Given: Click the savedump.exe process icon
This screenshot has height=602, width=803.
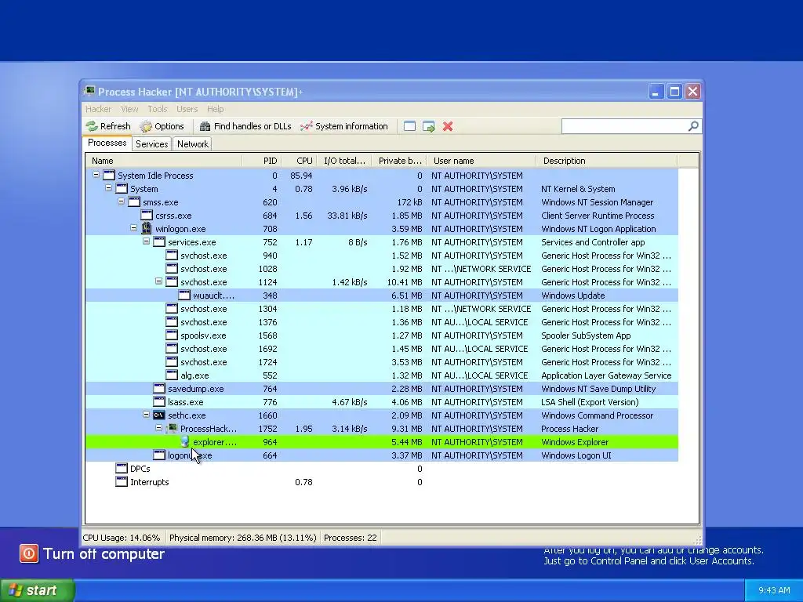Looking at the screenshot, I should [158, 388].
